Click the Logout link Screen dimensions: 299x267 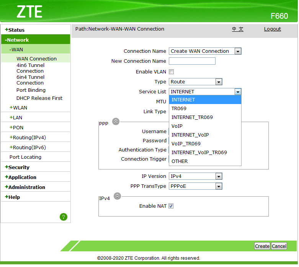272,29
